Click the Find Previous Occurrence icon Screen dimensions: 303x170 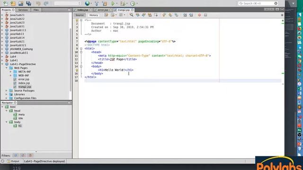(x=138, y=15)
